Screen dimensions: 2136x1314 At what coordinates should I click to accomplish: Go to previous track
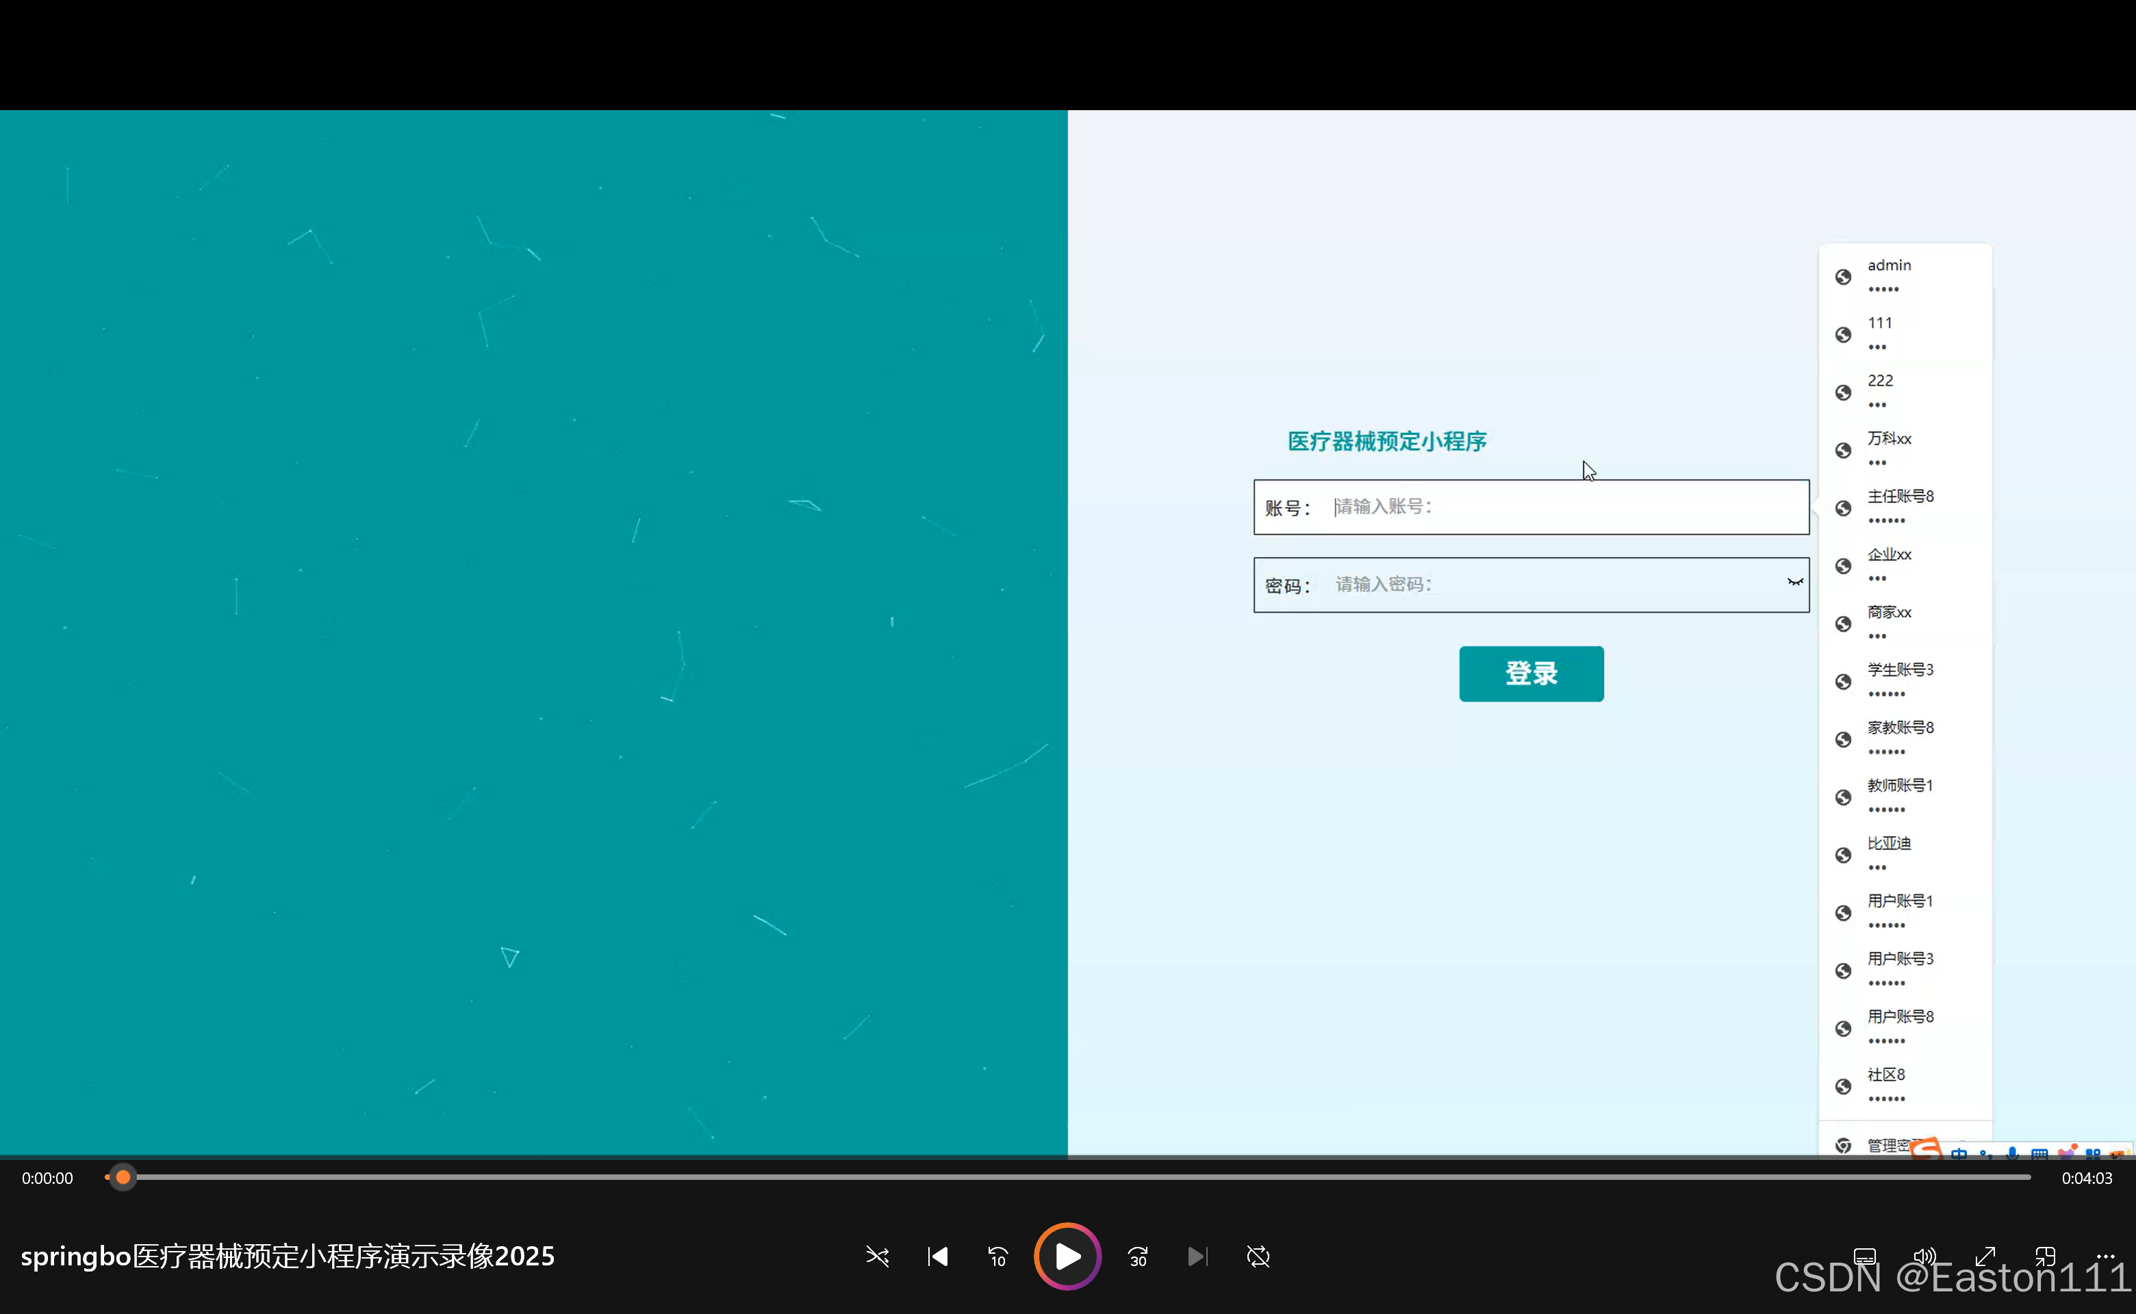click(x=937, y=1256)
